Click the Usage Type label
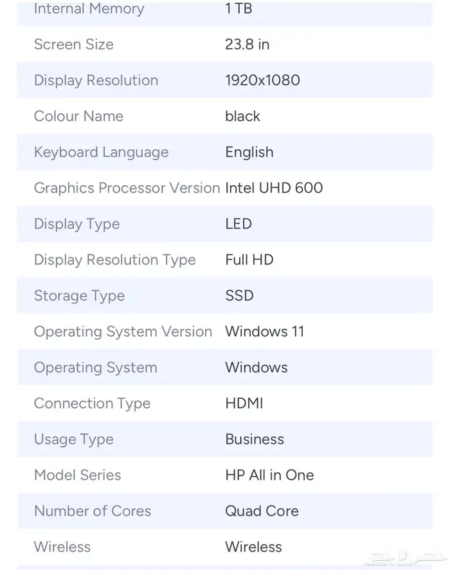Screen dimensions: 450x570 click(x=73, y=439)
